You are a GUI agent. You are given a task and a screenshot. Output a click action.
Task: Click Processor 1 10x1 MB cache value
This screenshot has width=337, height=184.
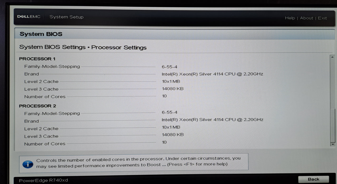171,81
